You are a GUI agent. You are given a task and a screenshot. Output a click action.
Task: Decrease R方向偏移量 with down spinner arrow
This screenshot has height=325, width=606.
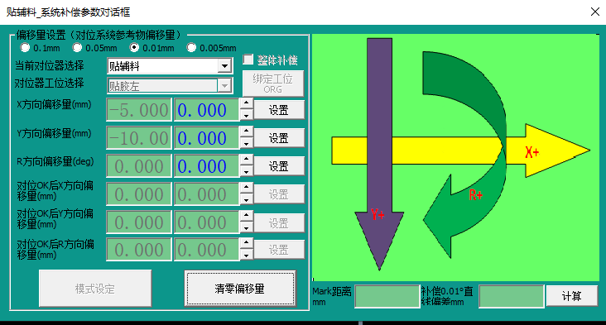(x=246, y=171)
